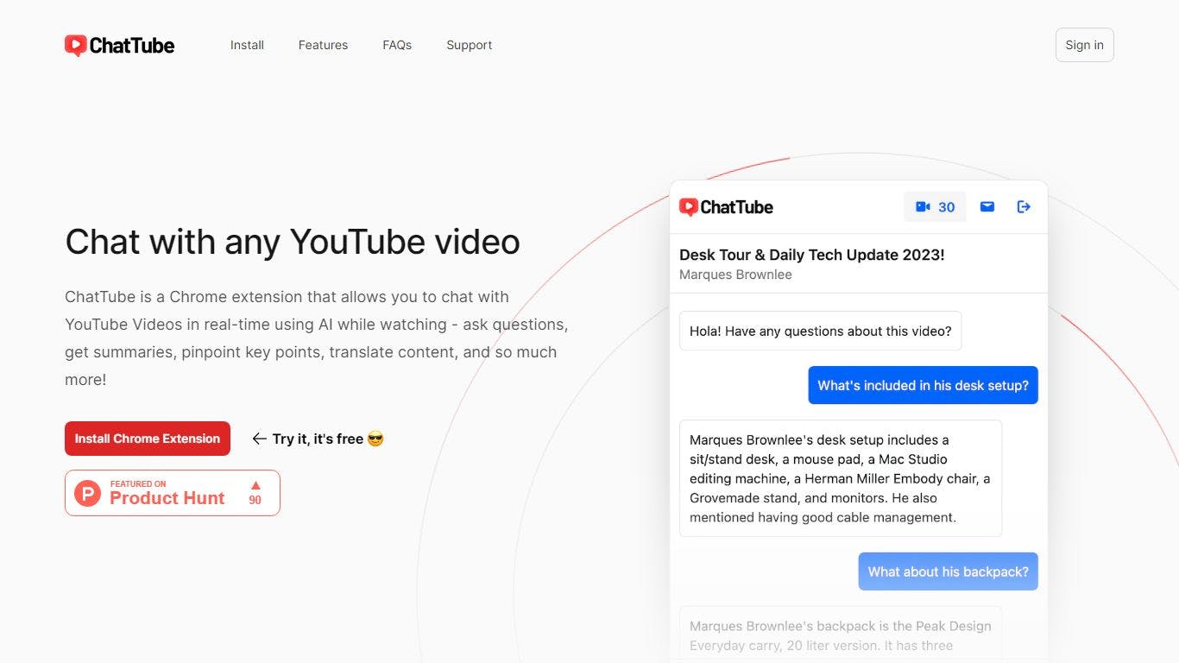The height and width of the screenshot is (663, 1179).
Task: Click the Desk Tour video title
Action: [811, 255]
